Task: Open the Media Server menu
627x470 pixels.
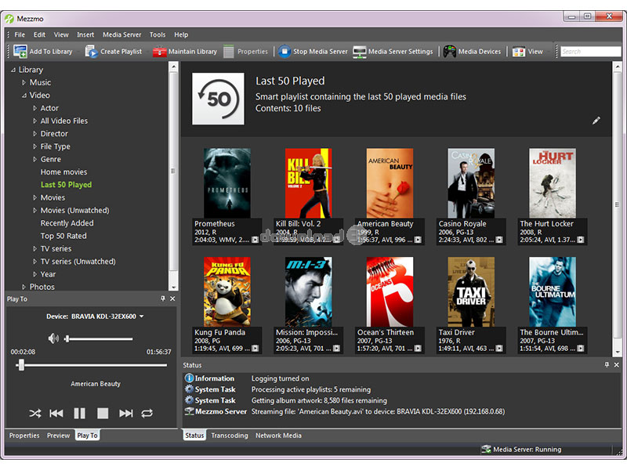Action: tap(121, 34)
